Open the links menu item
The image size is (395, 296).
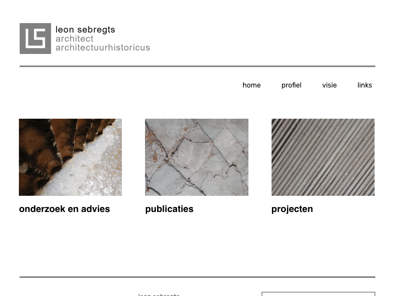click(x=365, y=85)
